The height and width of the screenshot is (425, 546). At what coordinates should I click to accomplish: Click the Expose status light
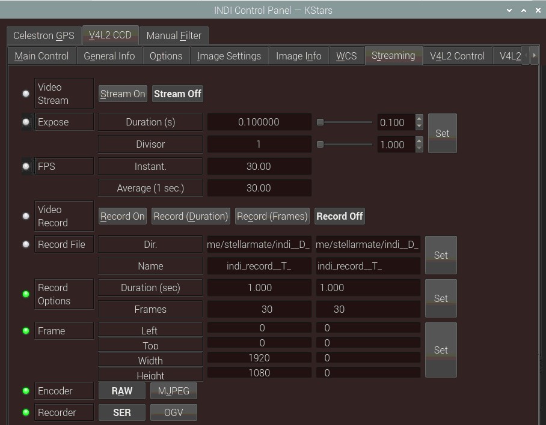[26, 122]
